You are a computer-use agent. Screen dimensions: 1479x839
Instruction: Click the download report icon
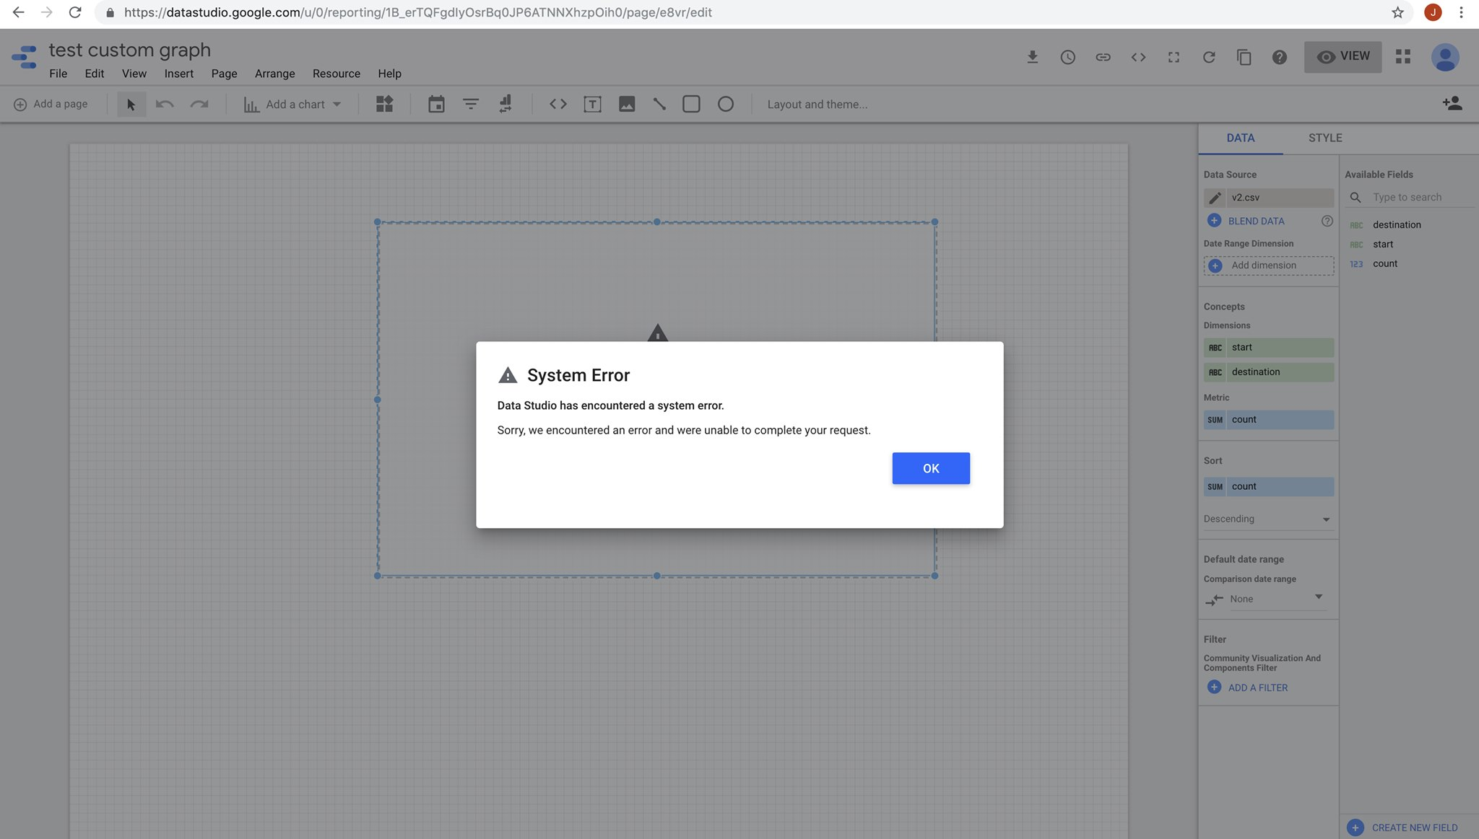(x=1032, y=57)
